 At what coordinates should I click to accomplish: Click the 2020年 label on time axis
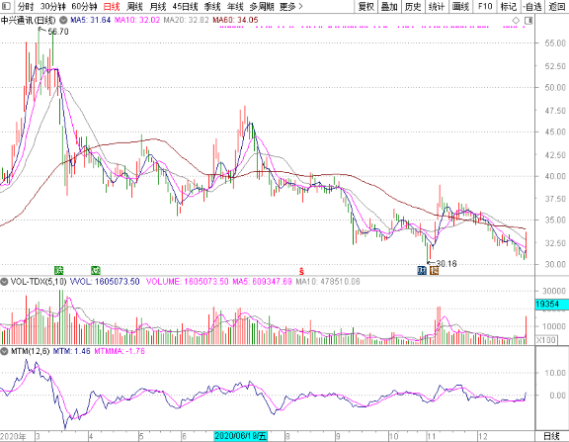(x=13, y=436)
